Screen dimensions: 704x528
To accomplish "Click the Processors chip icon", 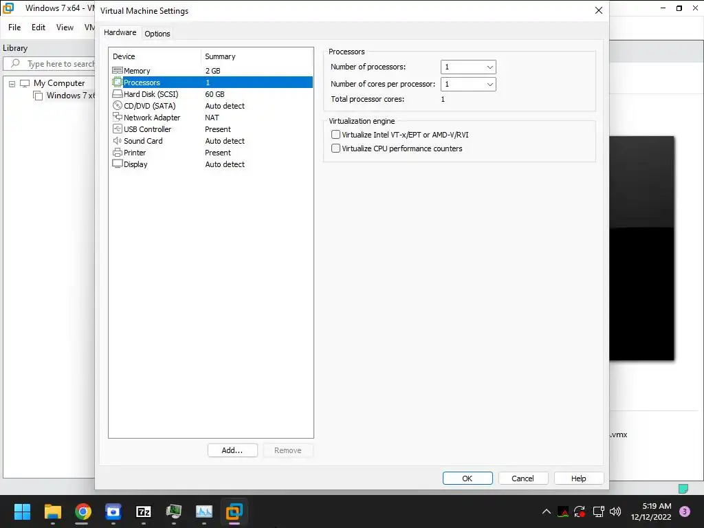I will pyautogui.click(x=117, y=82).
